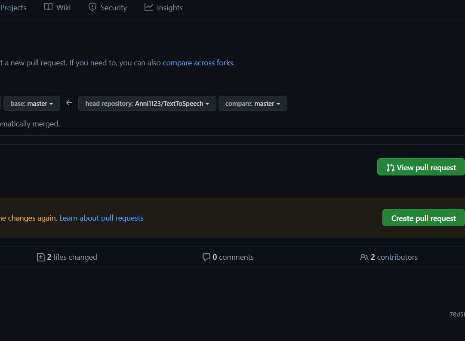Select the 2 files changed label
This screenshot has width=465, height=341.
tap(72, 257)
